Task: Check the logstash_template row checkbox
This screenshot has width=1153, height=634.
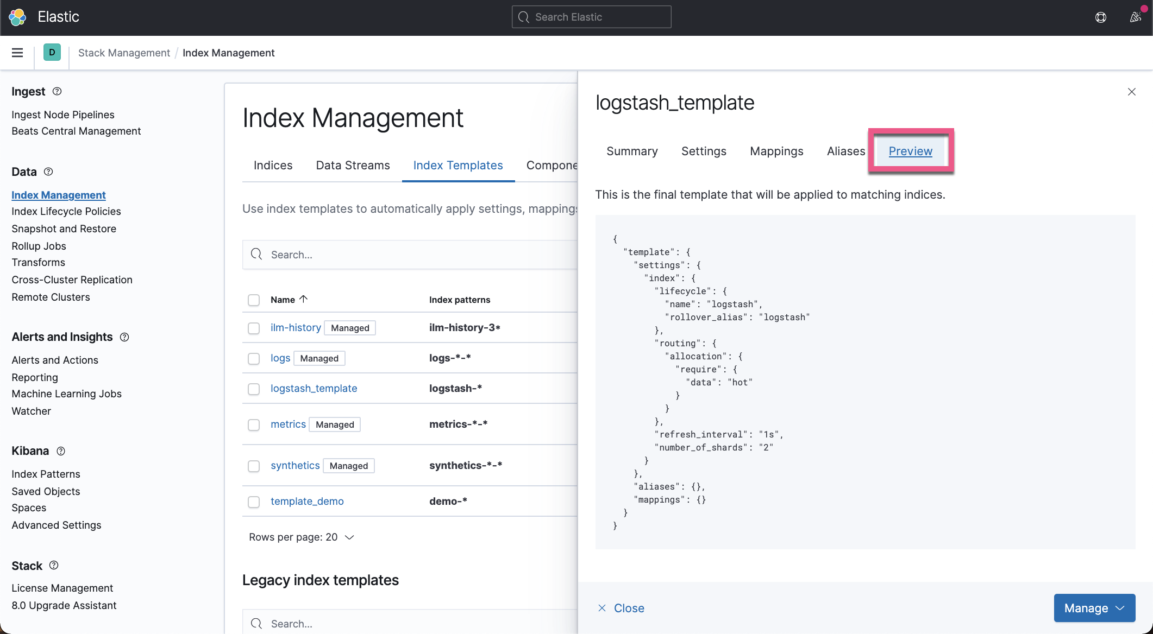Action: (254, 389)
